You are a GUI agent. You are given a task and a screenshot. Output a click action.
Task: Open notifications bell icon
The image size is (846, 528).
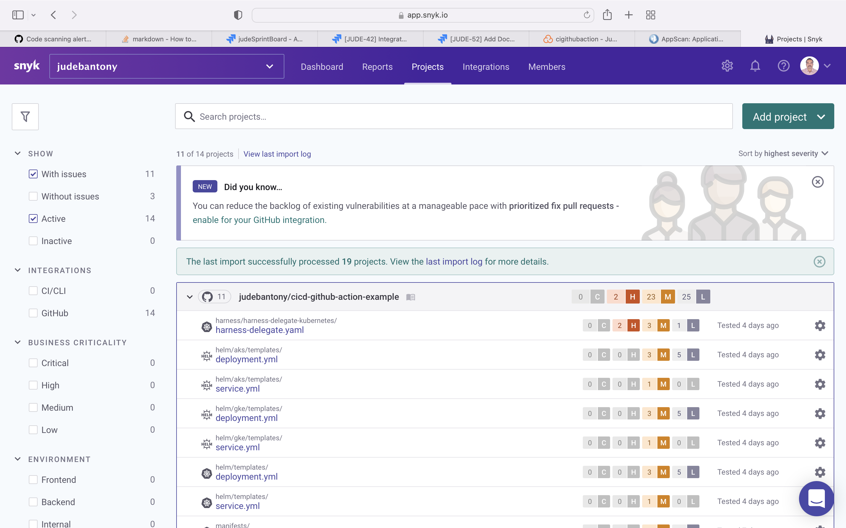[x=755, y=66]
